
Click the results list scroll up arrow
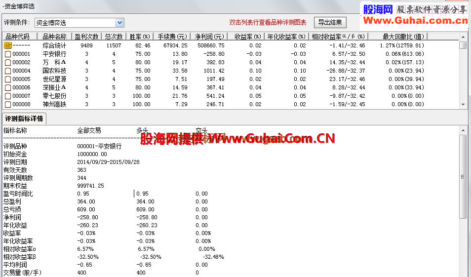[x=463, y=37]
